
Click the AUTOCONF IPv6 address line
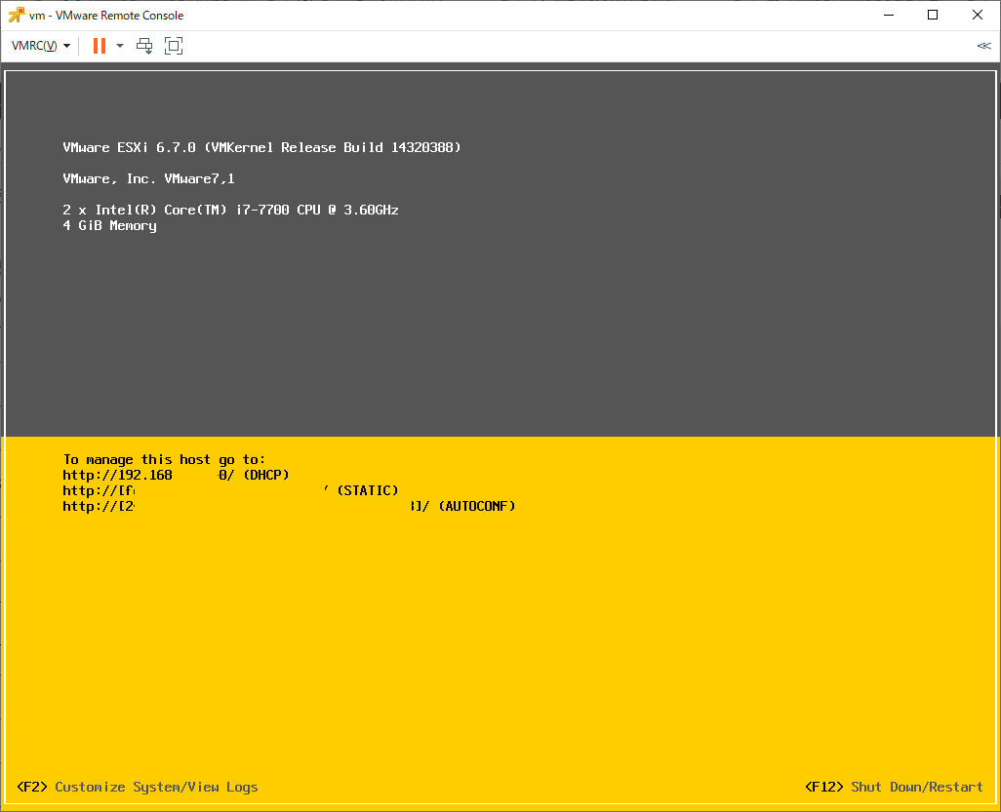pos(289,507)
